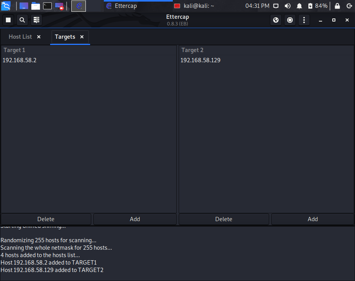This screenshot has width=355, height=281.
Task: Minimize the Ettercap window
Action: [321, 20]
